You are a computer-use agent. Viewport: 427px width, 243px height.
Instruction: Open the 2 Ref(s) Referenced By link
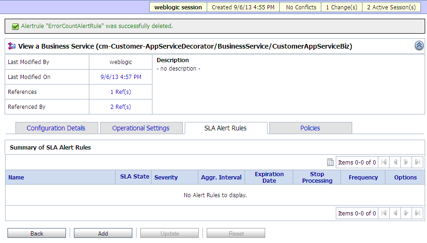121,107
